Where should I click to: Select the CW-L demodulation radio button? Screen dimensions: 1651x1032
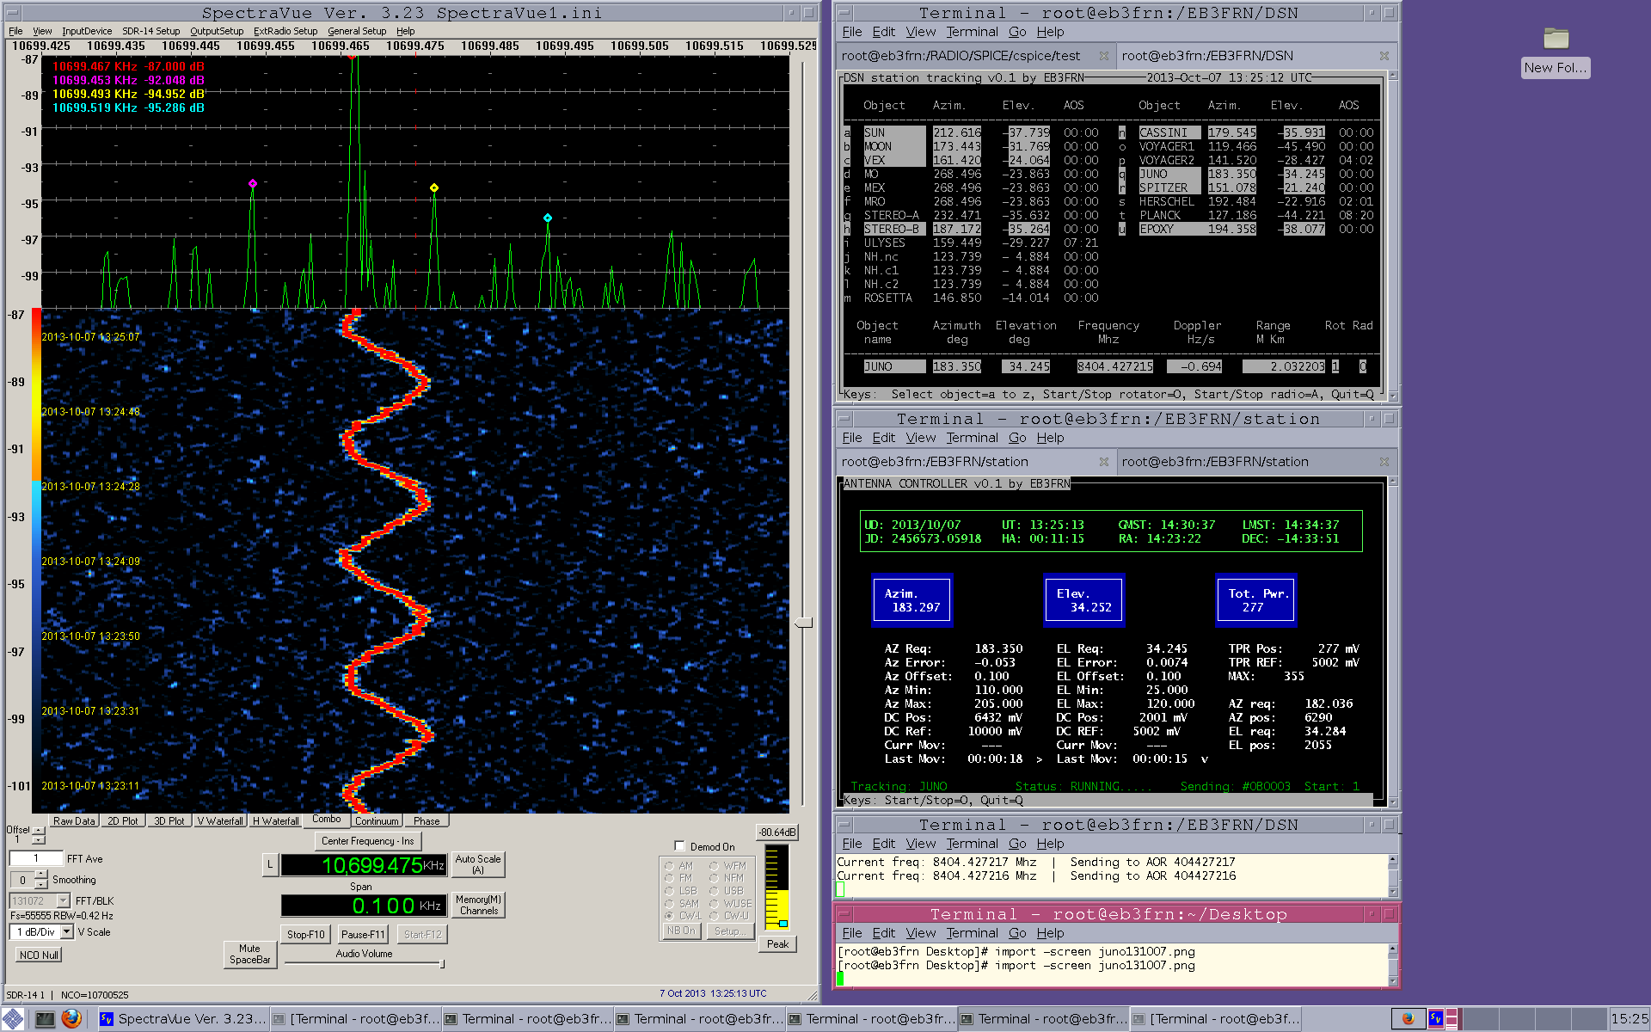pos(669,916)
